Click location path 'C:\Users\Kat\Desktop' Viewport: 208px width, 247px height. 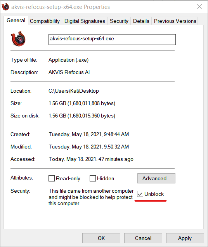point(74,91)
